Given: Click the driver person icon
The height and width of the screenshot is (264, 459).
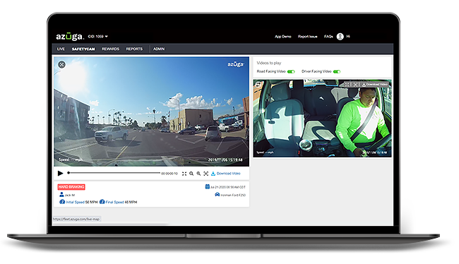Looking at the screenshot, I should [x=61, y=194].
